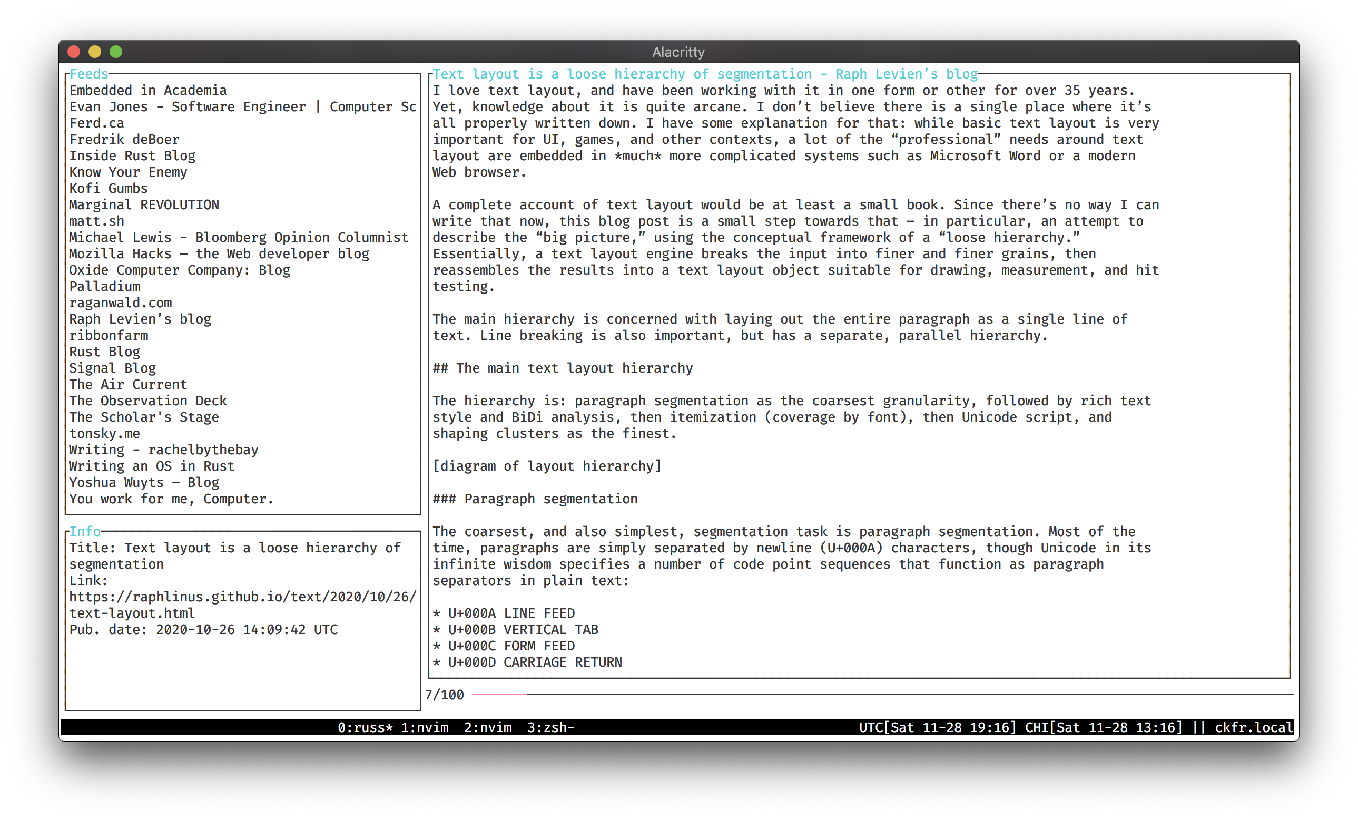Select Oxide Computer Company: Blog feed
The width and height of the screenshot is (1358, 819).
pos(179,270)
